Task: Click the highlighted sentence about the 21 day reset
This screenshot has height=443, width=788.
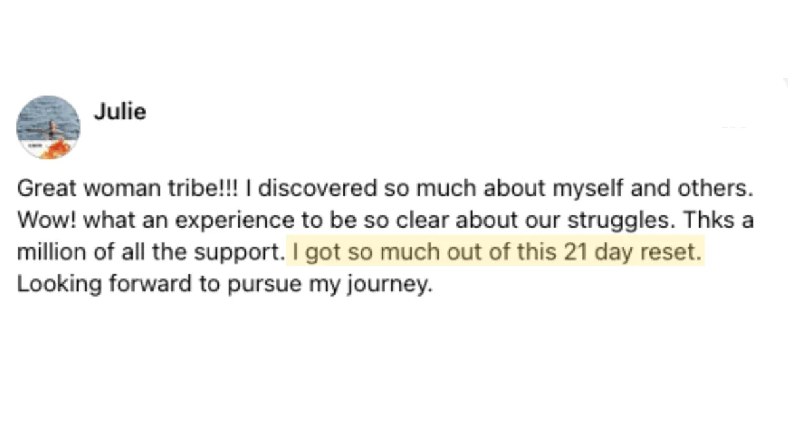Action: pyautogui.click(x=496, y=253)
